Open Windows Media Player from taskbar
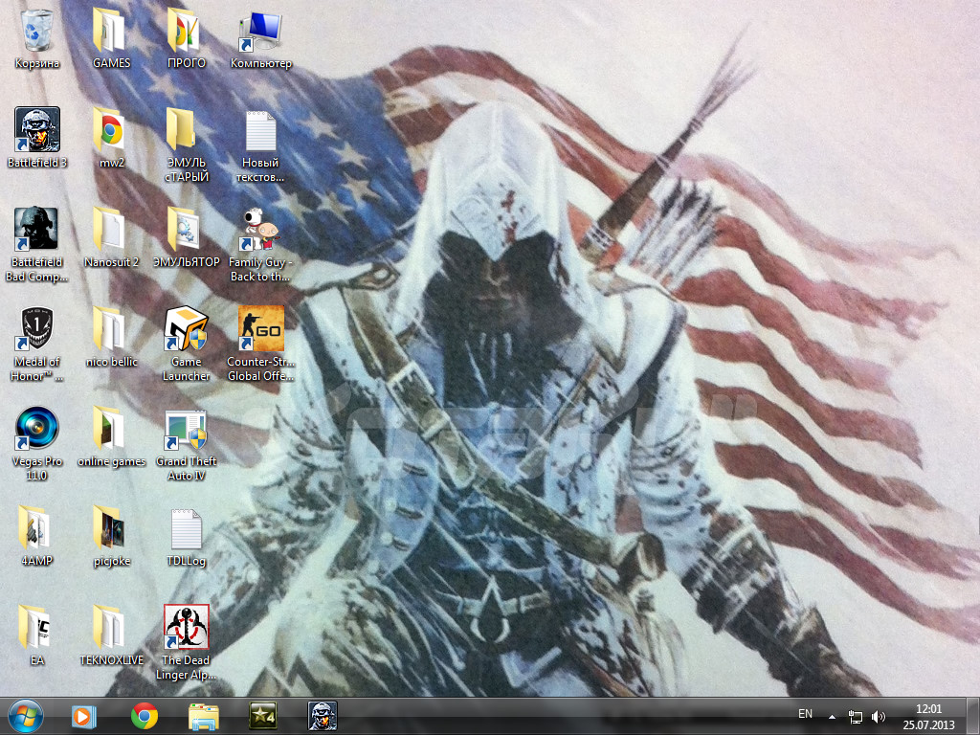The width and height of the screenshot is (980, 735). click(x=83, y=716)
